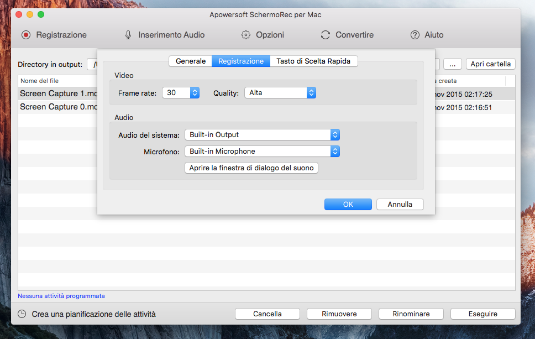Click the ellipsis browse button
This screenshot has width=535, height=339.
[453, 64]
